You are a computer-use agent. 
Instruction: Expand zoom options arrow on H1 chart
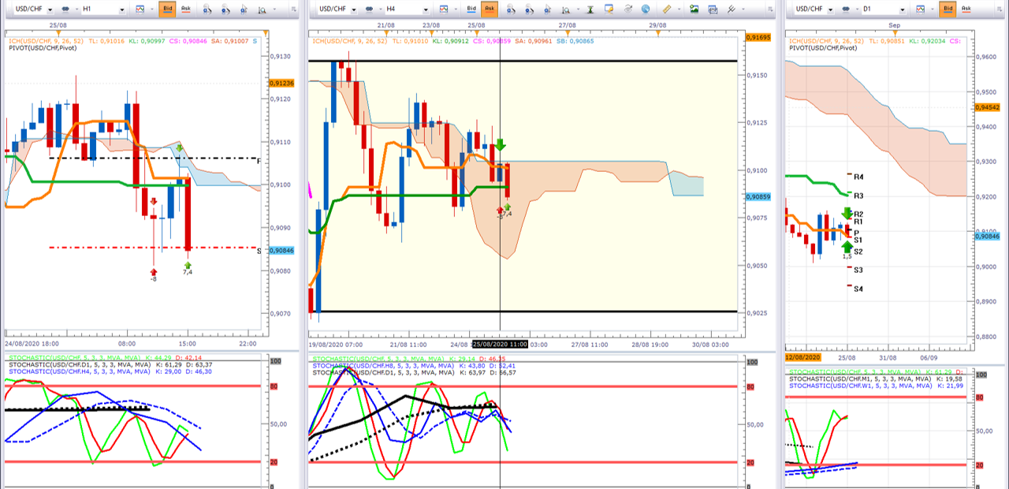pyautogui.click(x=274, y=9)
